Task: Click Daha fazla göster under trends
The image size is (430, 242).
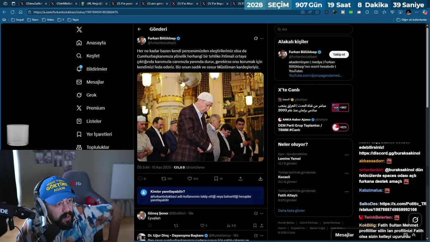Action: tap(291, 211)
